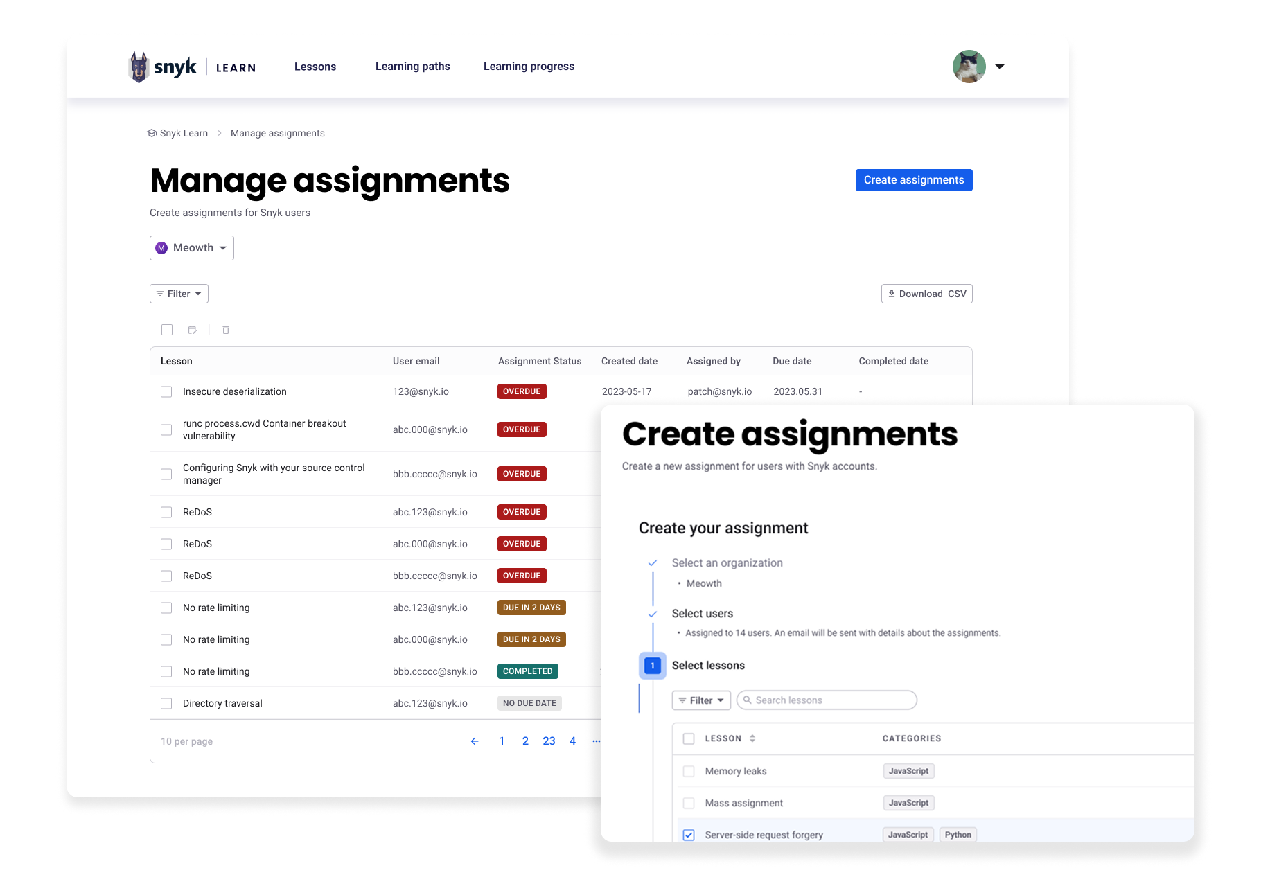Click the search magnifier icon in lessons search
This screenshot has height=877, width=1261.
coord(748,700)
